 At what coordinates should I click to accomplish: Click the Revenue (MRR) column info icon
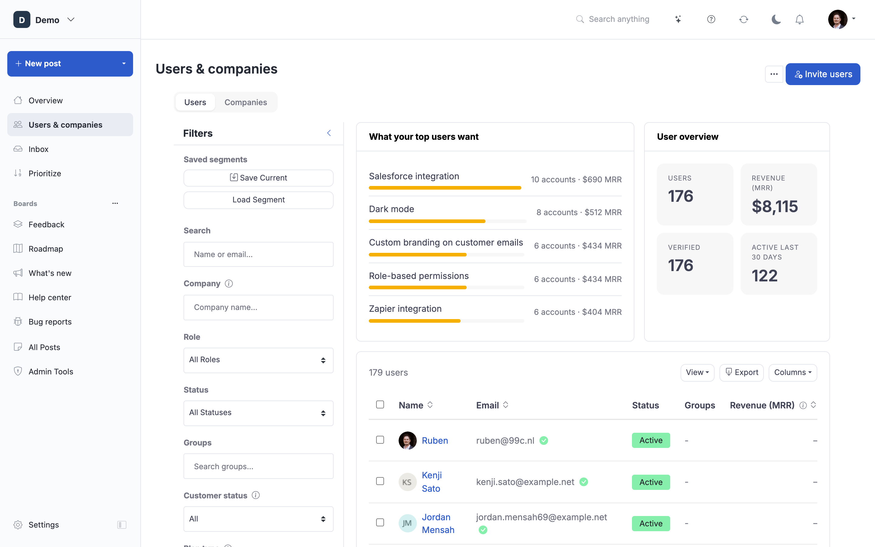click(x=803, y=405)
